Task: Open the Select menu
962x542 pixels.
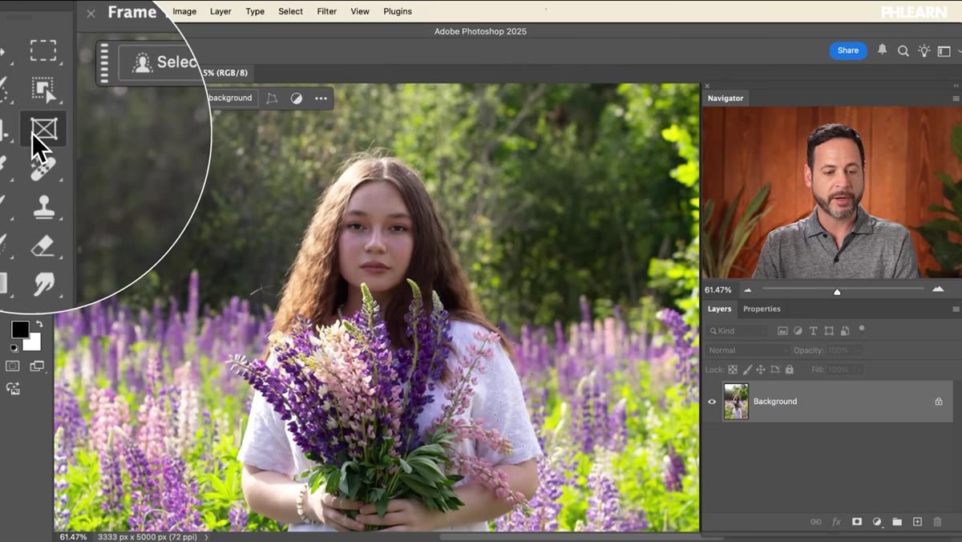Action: 290,11
